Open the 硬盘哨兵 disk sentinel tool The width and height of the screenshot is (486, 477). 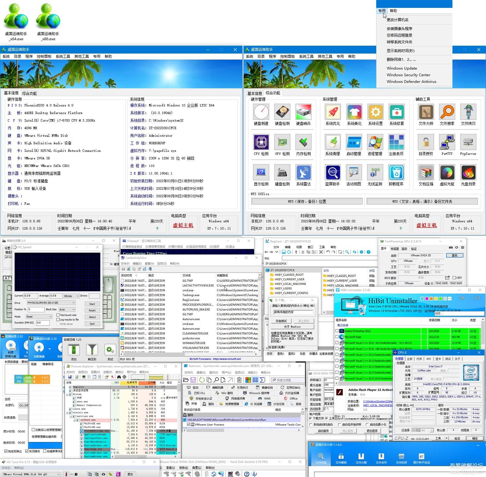(x=303, y=112)
